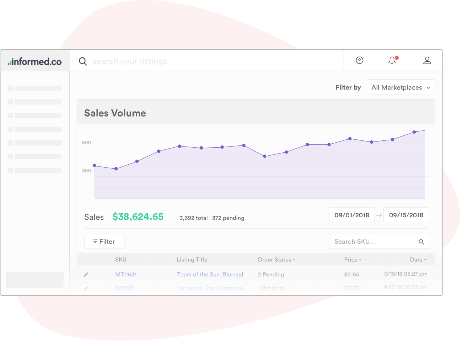Click the help question mark icon

click(x=359, y=61)
